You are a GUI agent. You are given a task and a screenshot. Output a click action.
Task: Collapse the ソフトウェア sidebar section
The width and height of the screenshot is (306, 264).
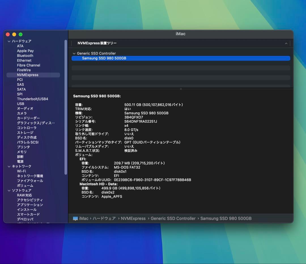click(9, 191)
